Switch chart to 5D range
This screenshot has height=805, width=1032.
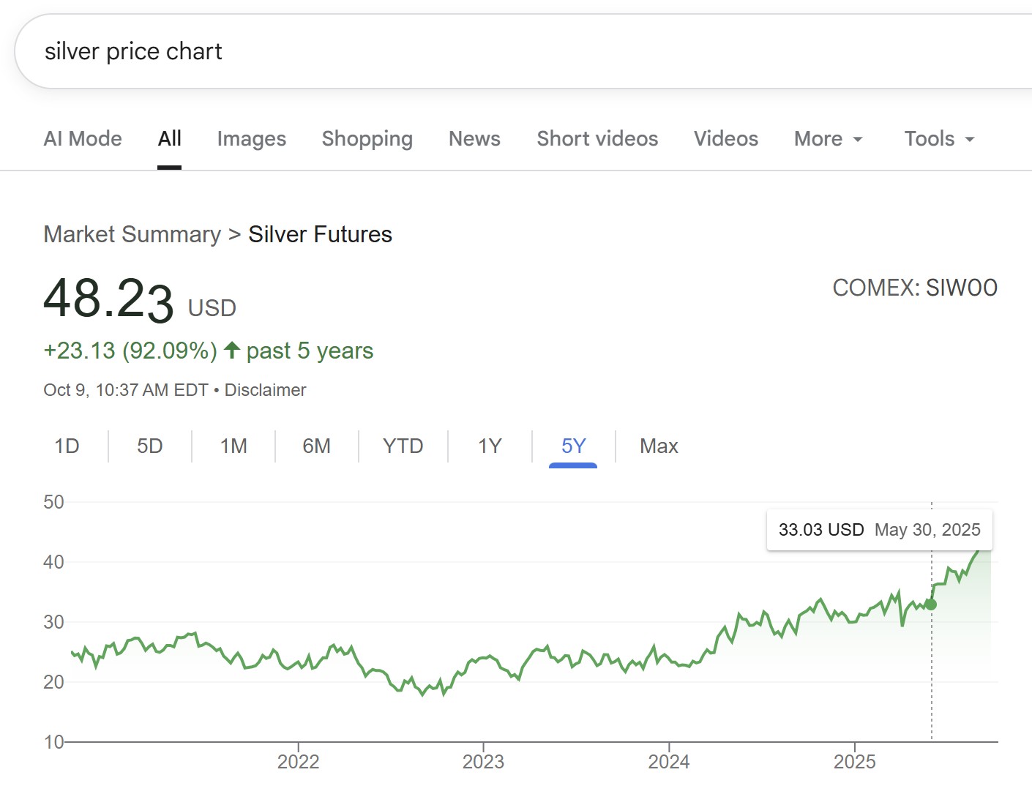click(150, 446)
